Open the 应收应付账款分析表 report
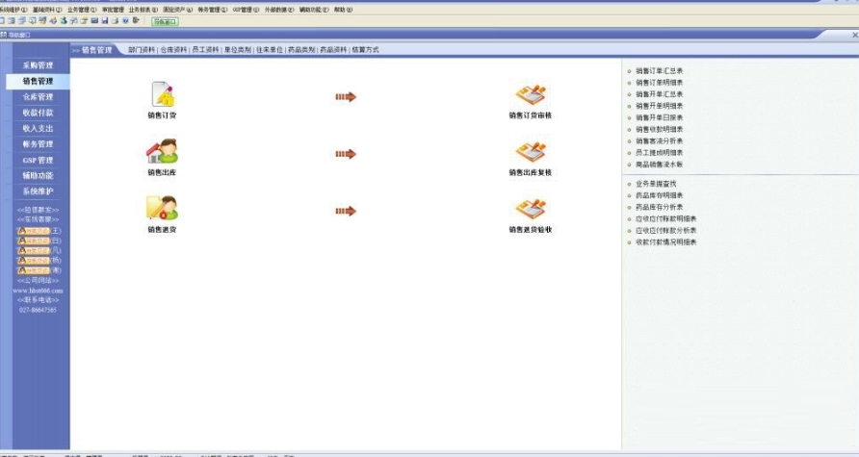Viewport: 859px width, 457px height. [x=665, y=231]
